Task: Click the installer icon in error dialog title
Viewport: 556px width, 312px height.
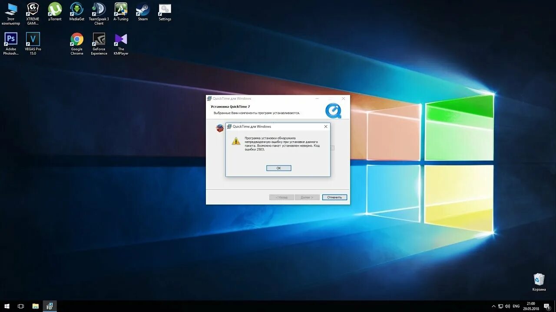Action: [229, 127]
